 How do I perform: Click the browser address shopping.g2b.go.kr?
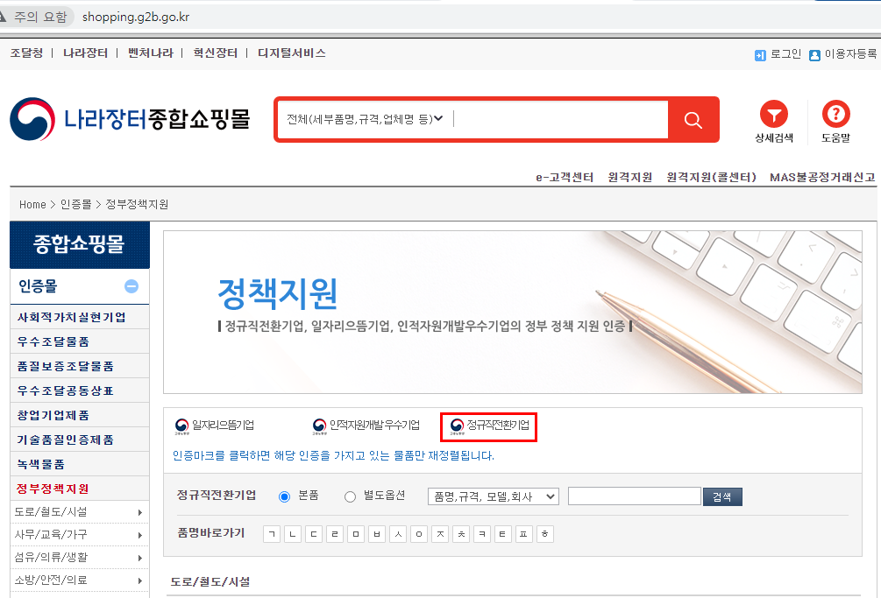136,17
